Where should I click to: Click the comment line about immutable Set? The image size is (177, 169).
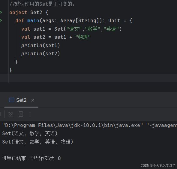(42, 4)
